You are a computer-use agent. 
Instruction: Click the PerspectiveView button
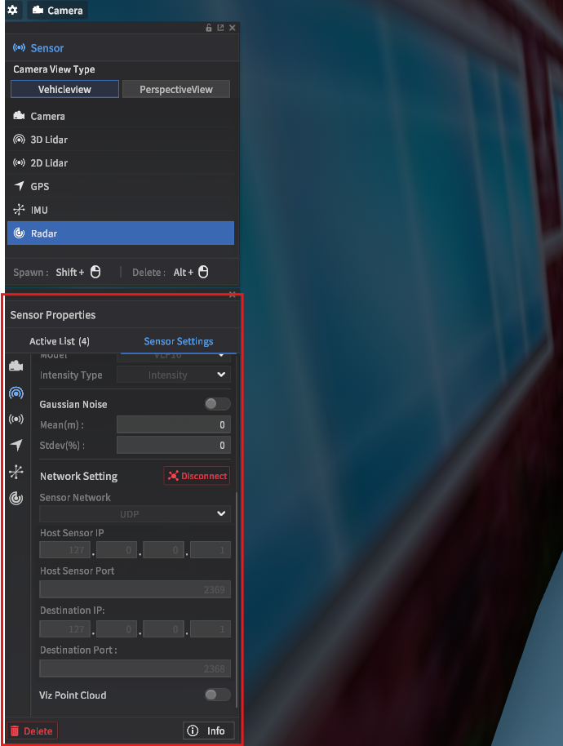176,89
